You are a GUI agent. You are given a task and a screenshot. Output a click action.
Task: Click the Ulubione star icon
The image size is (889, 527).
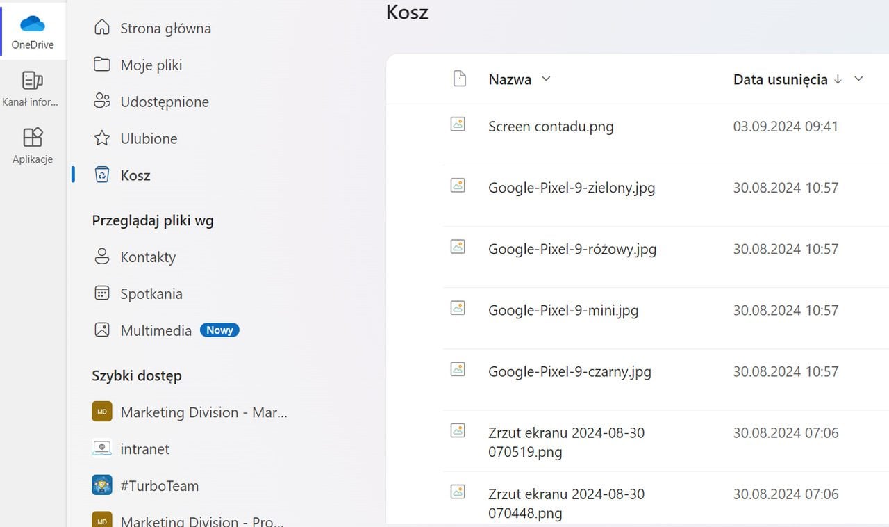[x=102, y=138]
